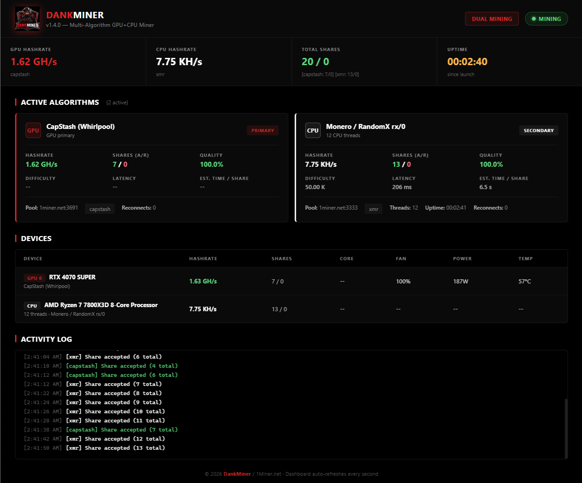Click the DankMiner logo image
Viewport: 582px width, 483px height.
(x=28, y=19)
